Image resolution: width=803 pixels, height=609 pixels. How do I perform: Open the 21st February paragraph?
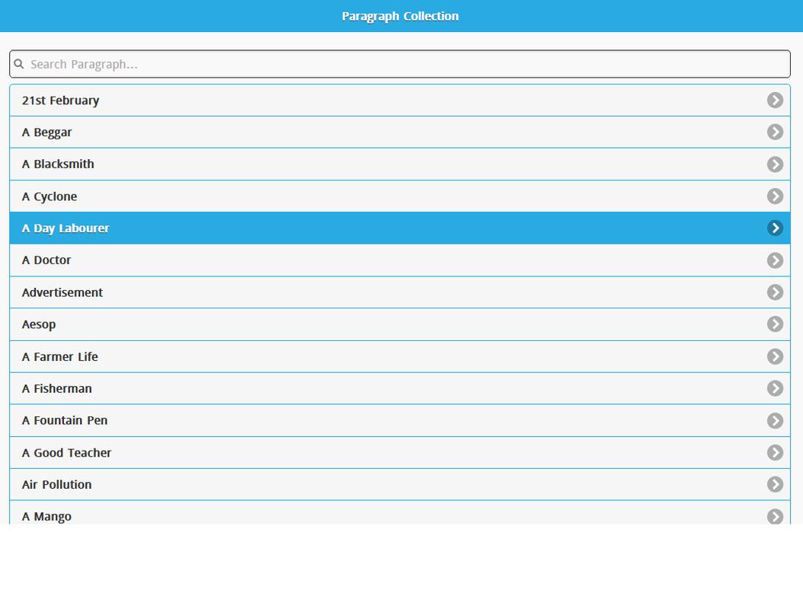point(399,100)
